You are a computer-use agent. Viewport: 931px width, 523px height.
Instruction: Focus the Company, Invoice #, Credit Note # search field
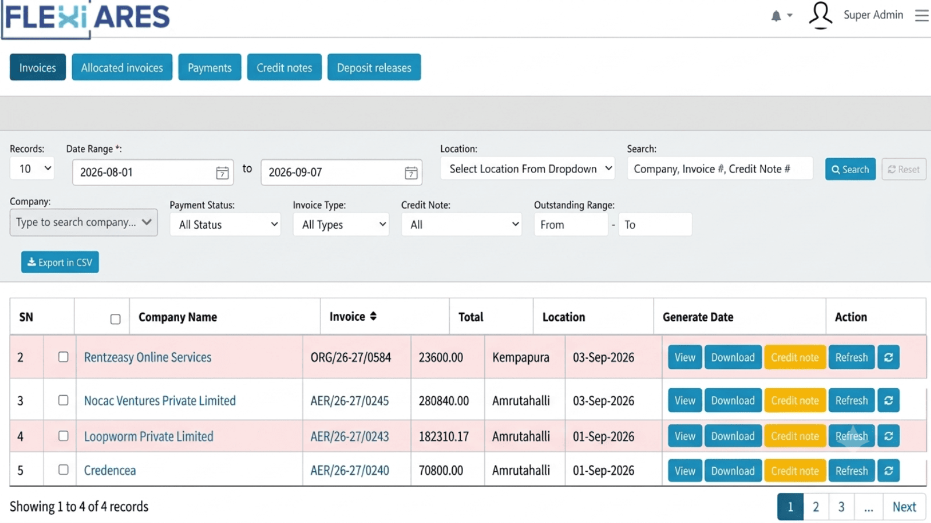(x=720, y=169)
